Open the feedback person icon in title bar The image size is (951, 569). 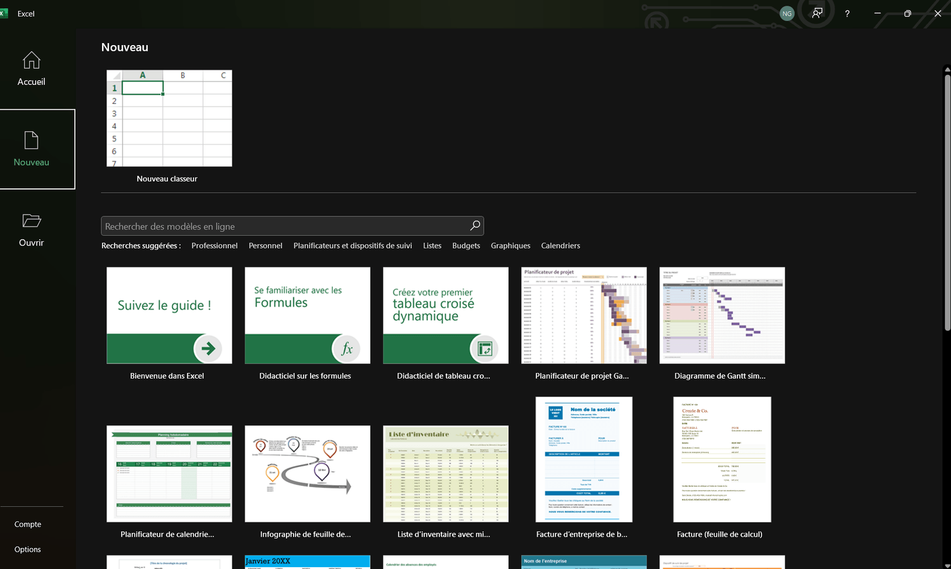pyautogui.click(x=817, y=13)
